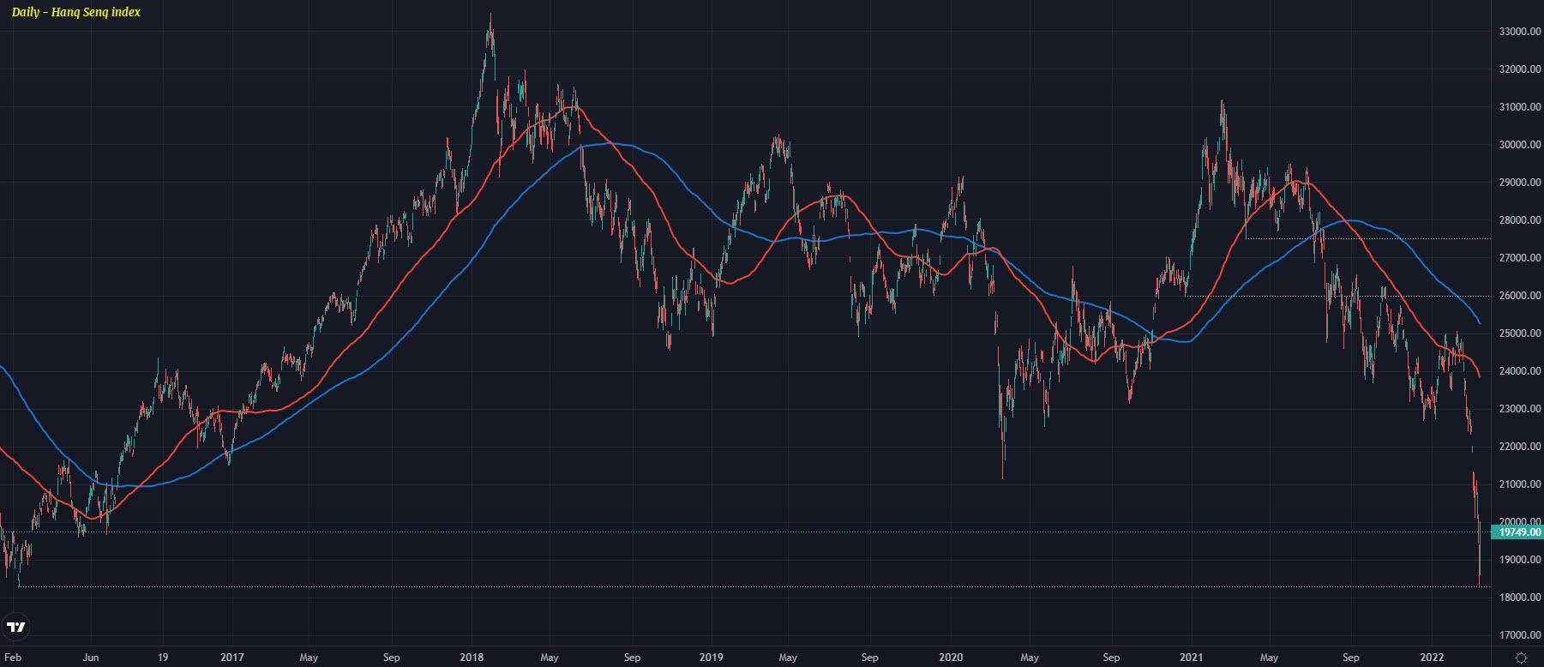Click the 27000.00 price axis label

point(1519,258)
